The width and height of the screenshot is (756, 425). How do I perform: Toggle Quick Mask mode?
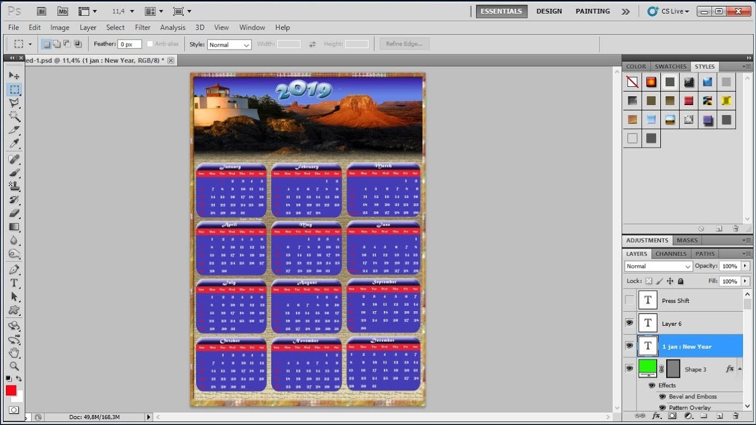point(14,410)
